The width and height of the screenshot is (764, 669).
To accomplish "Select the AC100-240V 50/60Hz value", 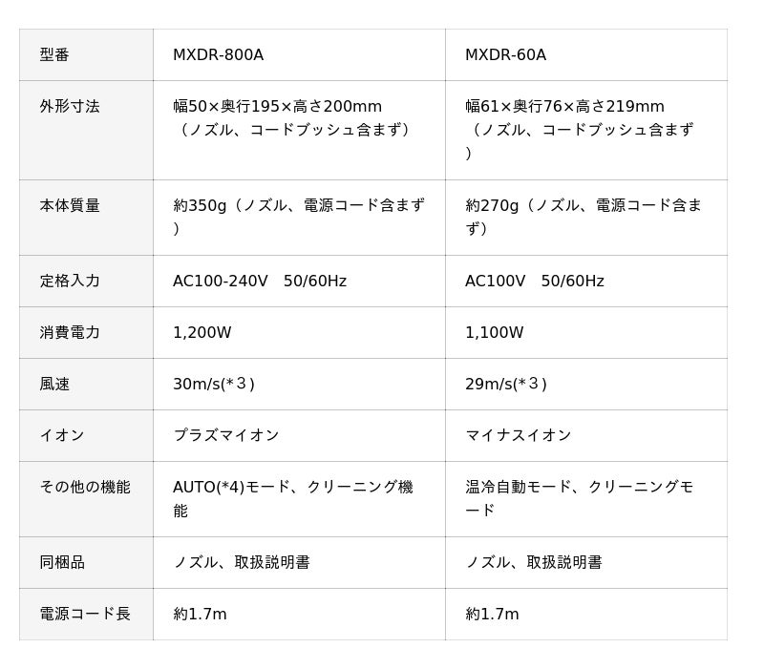I will pyautogui.click(x=260, y=282).
